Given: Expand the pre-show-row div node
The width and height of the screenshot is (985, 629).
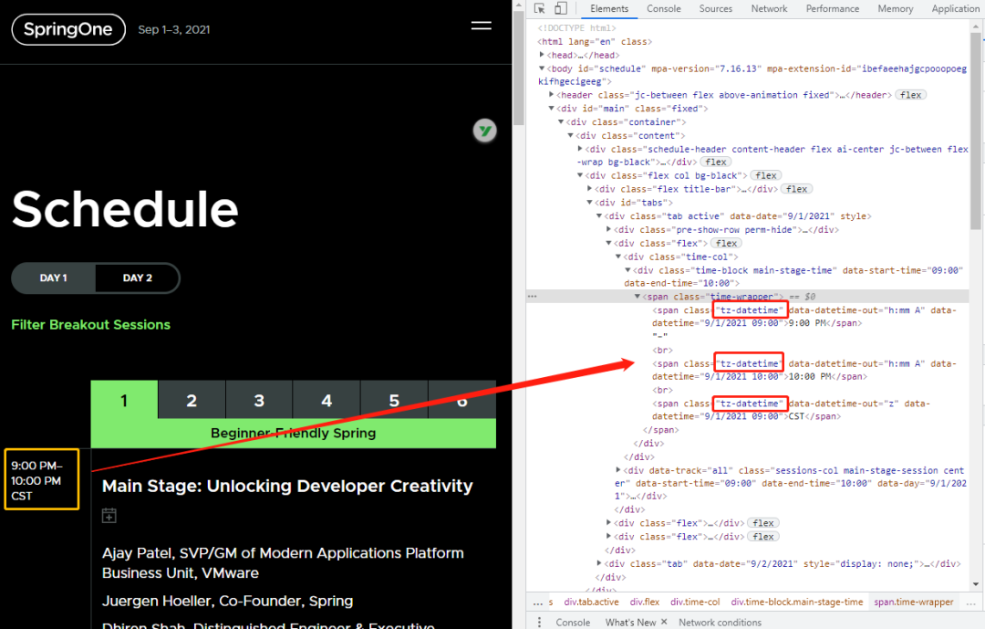Looking at the screenshot, I should point(608,229).
